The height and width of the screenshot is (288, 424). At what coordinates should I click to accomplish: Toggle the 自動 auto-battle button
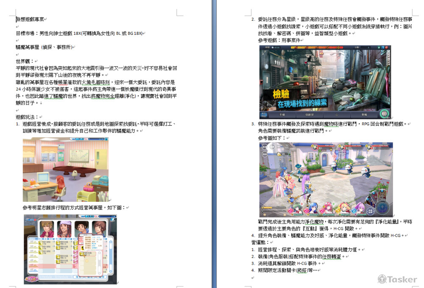click(x=264, y=154)
